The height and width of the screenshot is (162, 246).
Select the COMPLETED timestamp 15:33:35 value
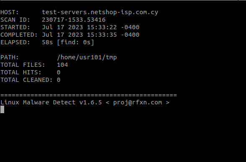[x=102, y=35]
